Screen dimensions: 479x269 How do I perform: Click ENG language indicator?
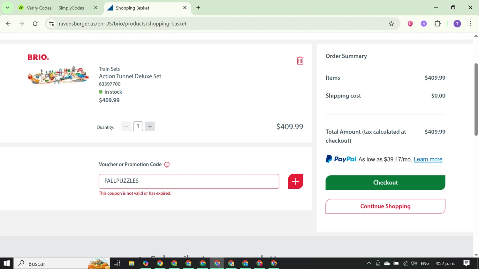(425, 263)
